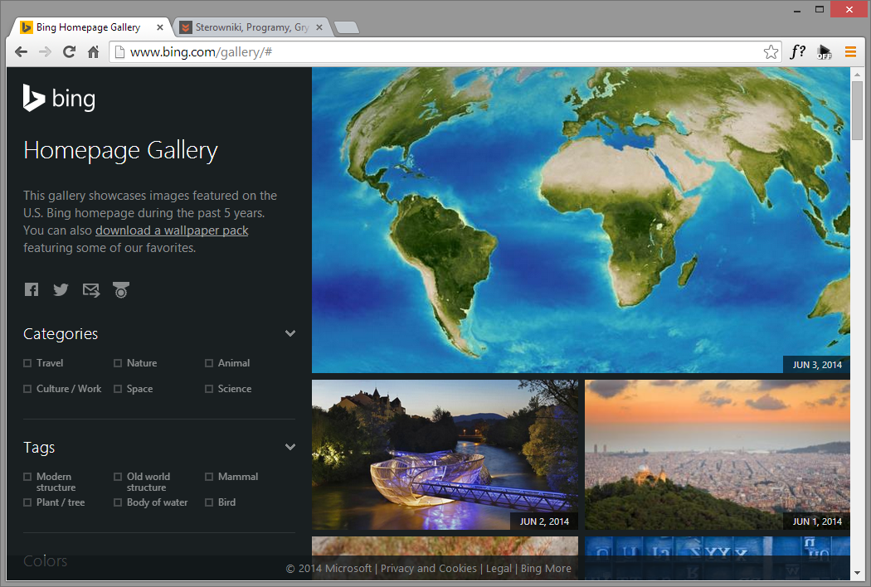Open the Chrome hamburger menu
This screenshot has width=871, height=587.
[850, 52]
